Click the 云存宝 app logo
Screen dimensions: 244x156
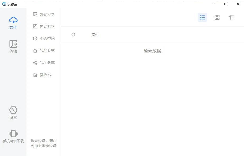point(4,4)
